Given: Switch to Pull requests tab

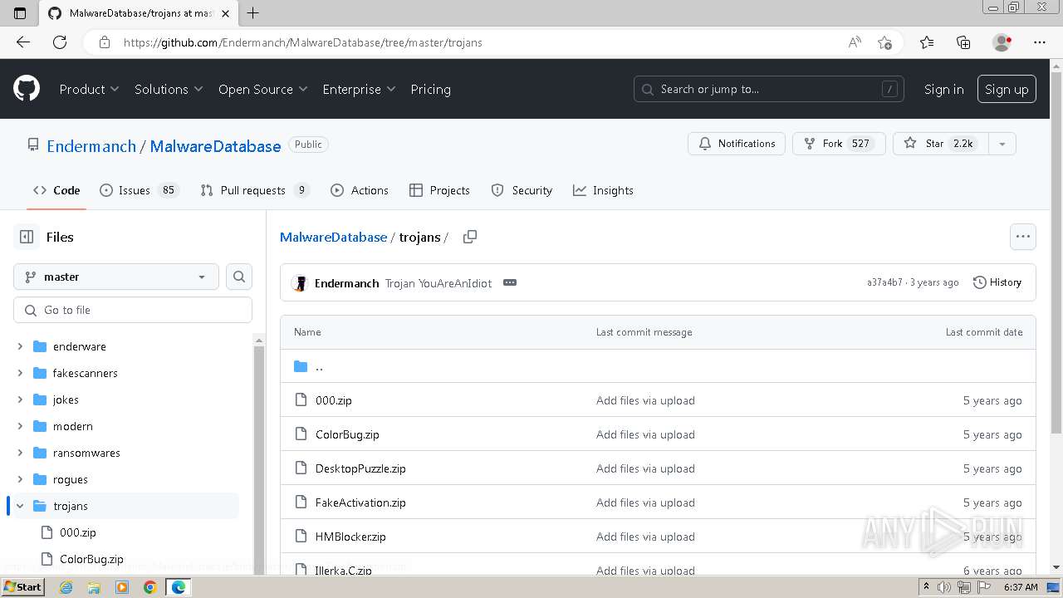Looking at the screenshot, I should tap(255, 190).
